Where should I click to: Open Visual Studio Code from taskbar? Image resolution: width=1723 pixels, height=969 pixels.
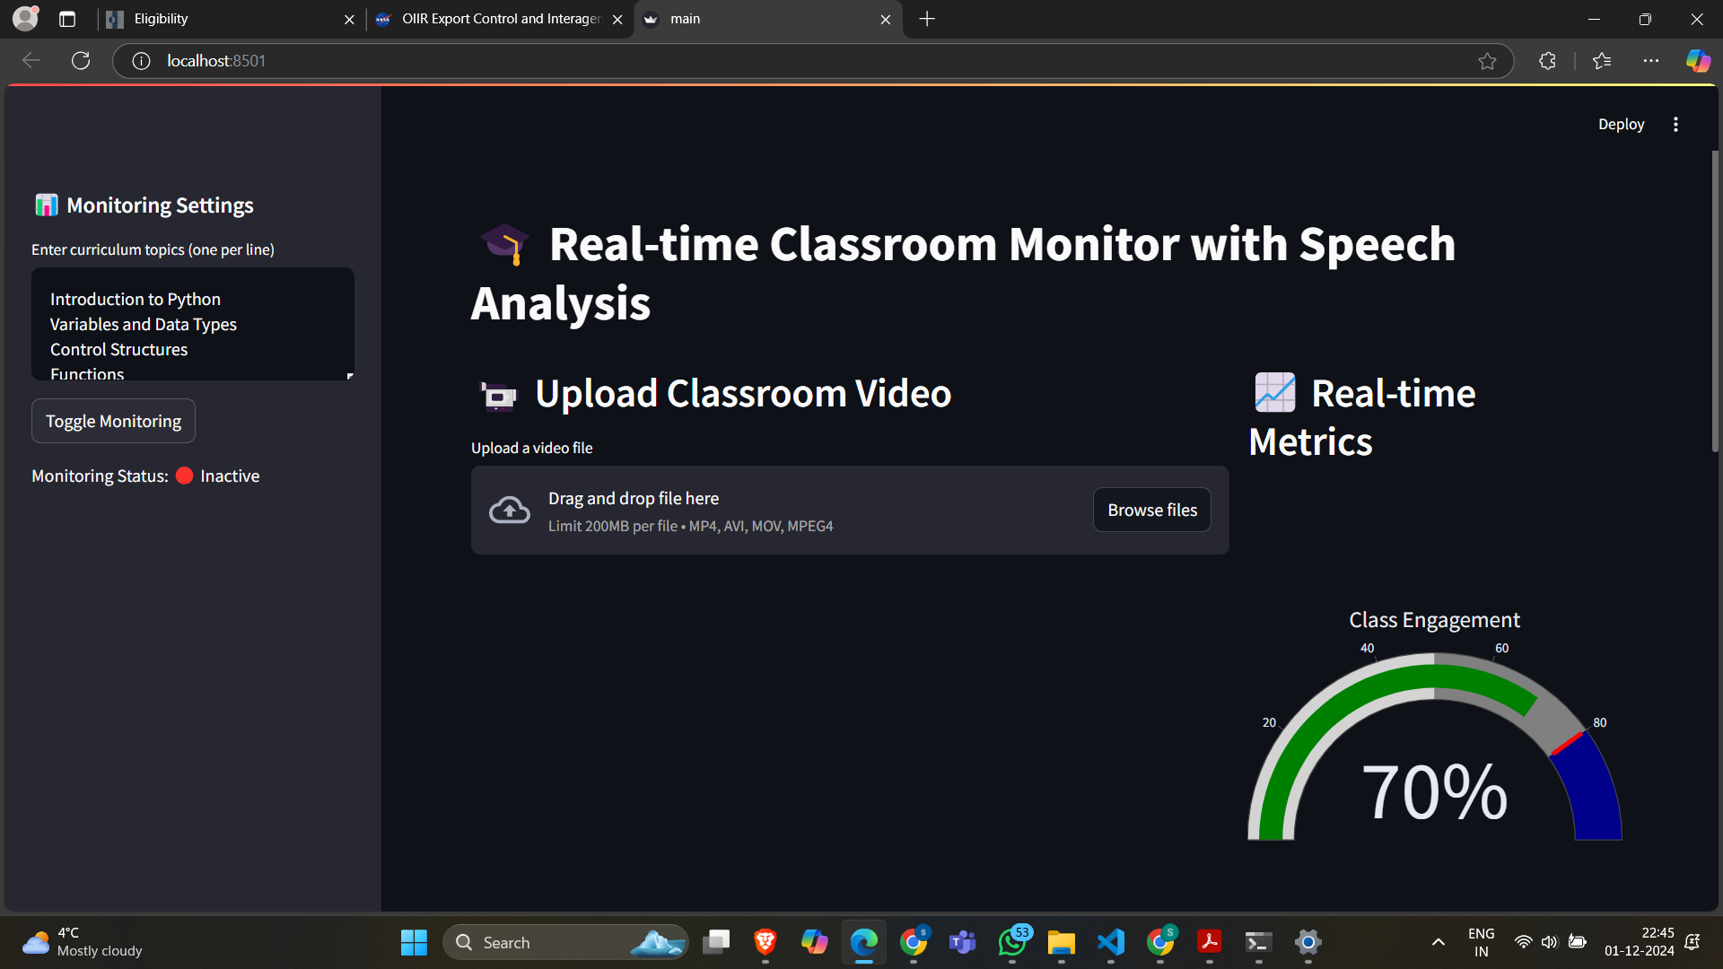pyautogui.click(x=1110, y=942)
